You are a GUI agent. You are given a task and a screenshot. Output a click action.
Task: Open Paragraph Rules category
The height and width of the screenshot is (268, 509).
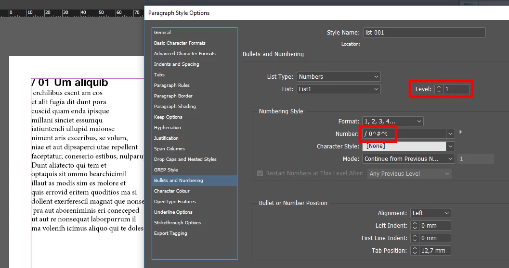pos(194,85)
